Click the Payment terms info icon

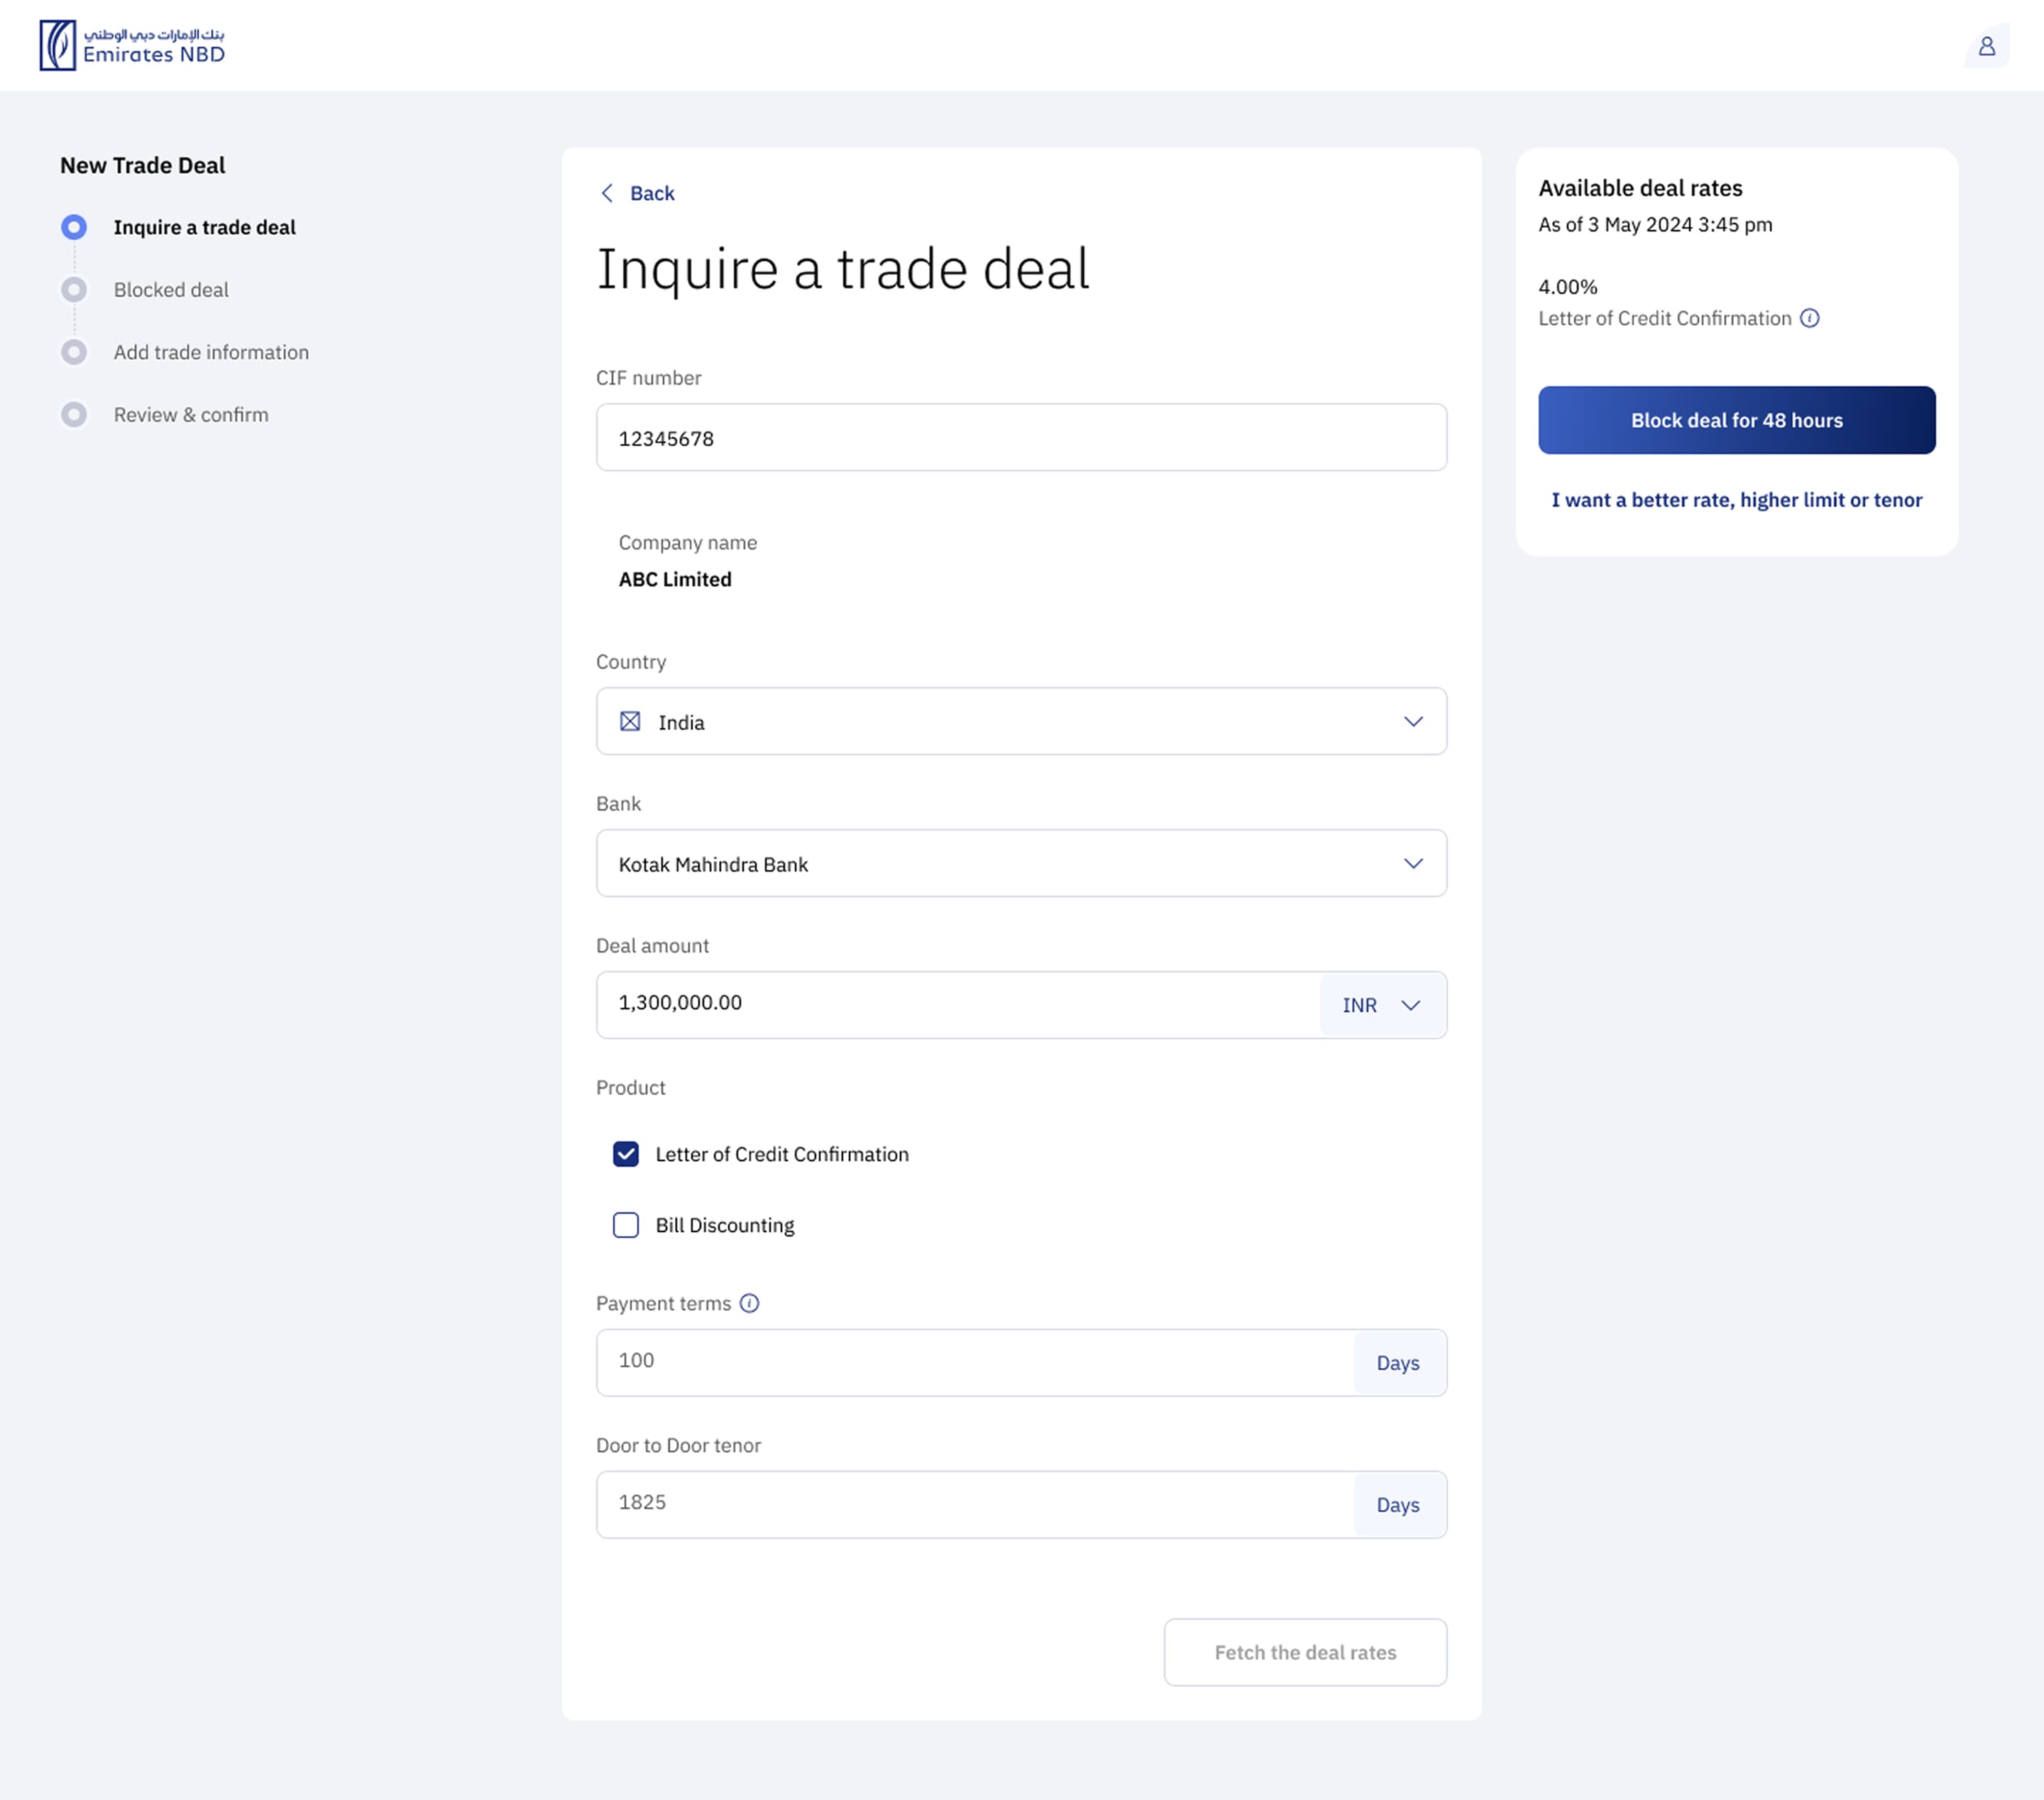click(749, 1303)
